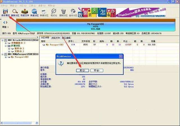Collapse the HD0 Hitachi disk node
180x126 pixels.
(x=3, y=40)
